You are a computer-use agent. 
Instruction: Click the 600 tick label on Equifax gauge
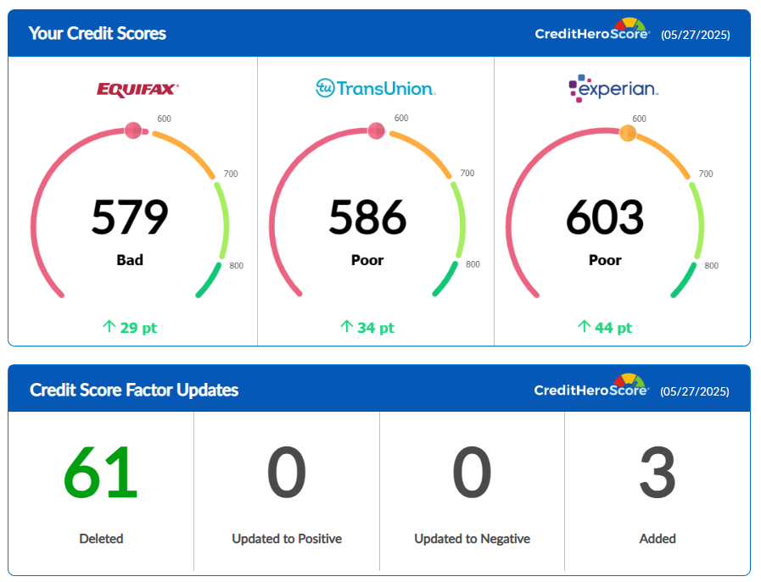coord(164,119)
